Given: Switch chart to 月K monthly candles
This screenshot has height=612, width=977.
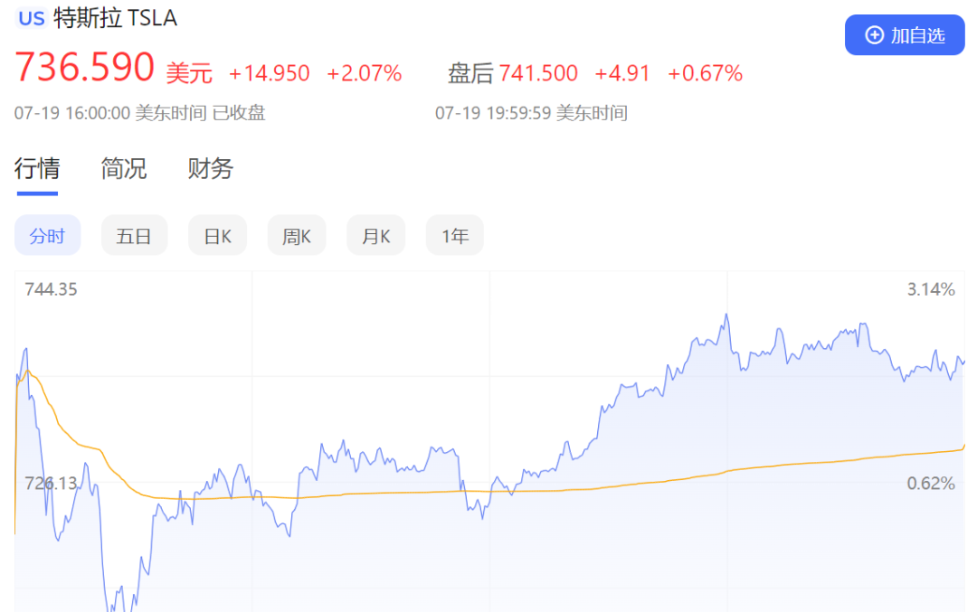Looking at the screenshot, I should (x=375, y=236).
